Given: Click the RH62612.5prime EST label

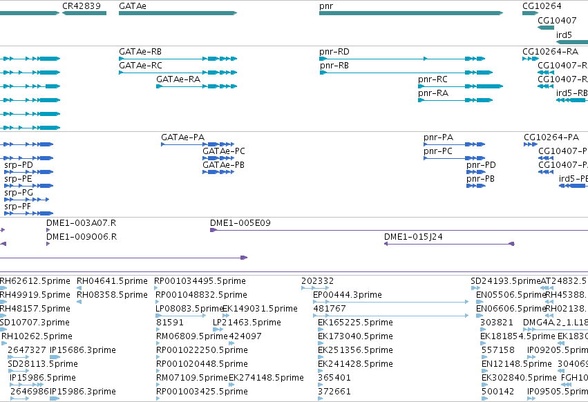Looking at the screenshot, I should [x=35, y=281].
